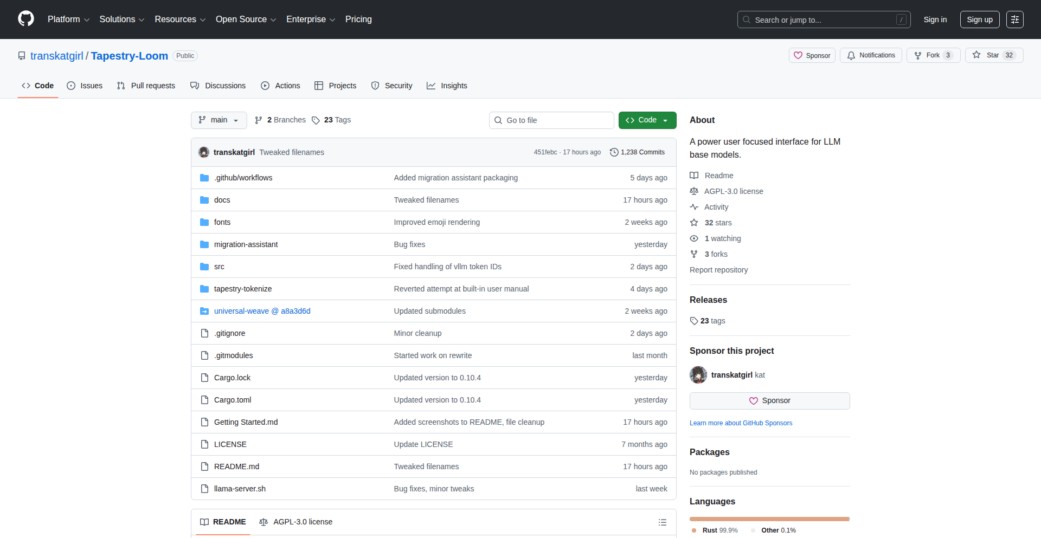Open the green Code dropdown
Viewport: 1041px width, 538px height.
click(x=647, y=120)
